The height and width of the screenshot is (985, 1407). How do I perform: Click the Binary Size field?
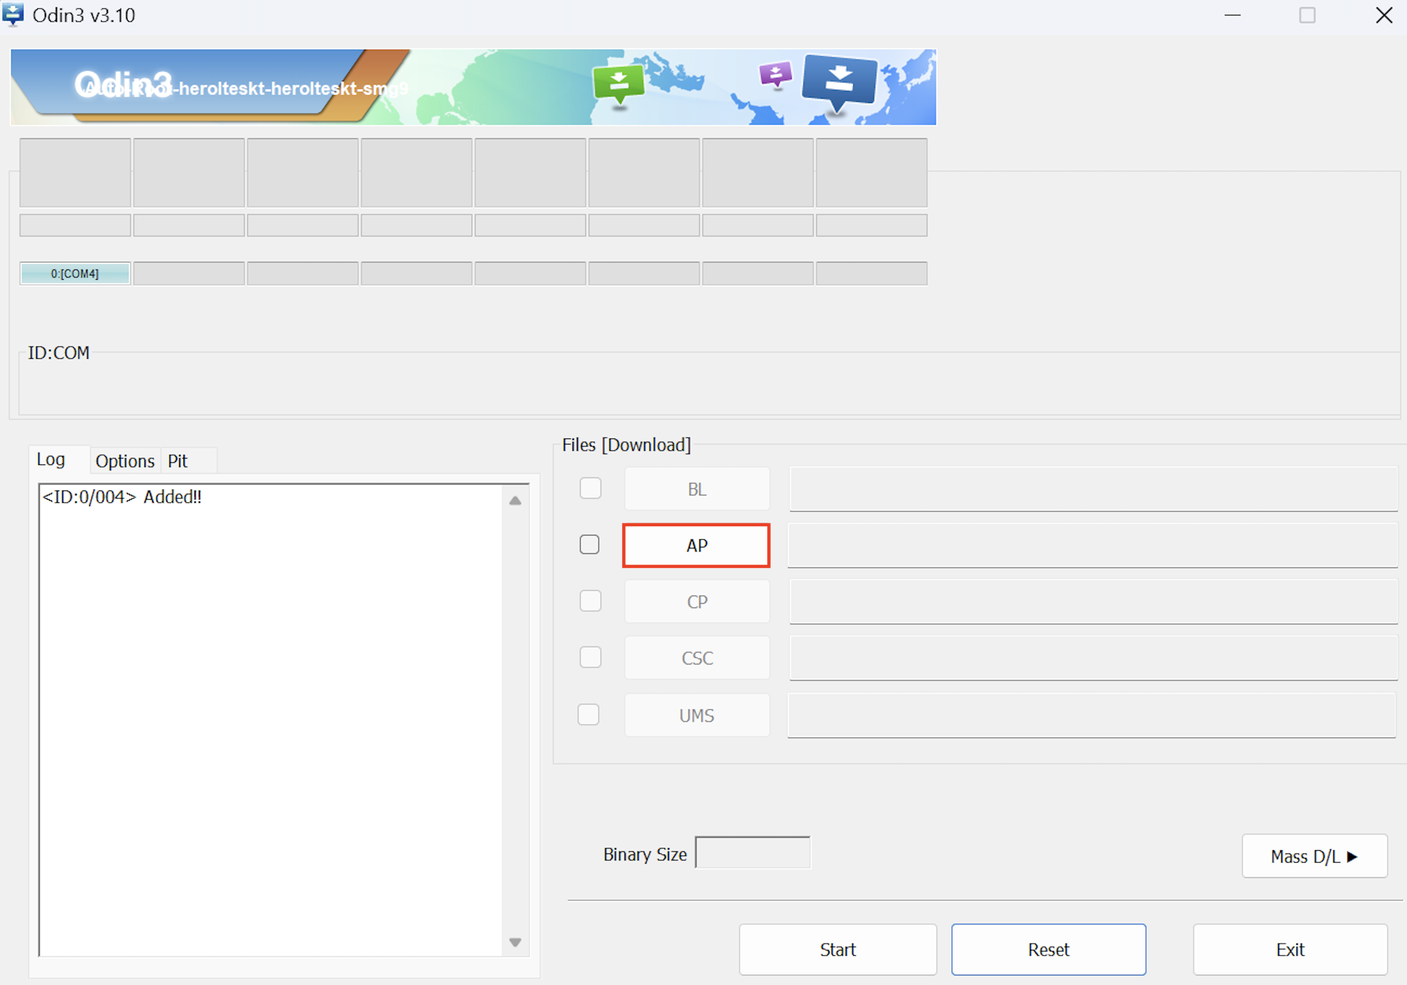[x=753, y=853]
